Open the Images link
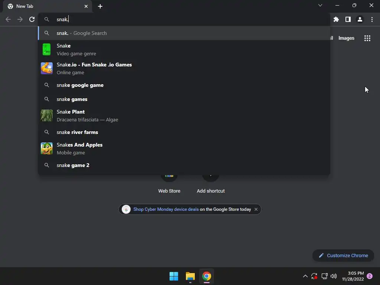The width and height of the screenshot is (380, 285). pyautogui.click(x=346, y=38)
